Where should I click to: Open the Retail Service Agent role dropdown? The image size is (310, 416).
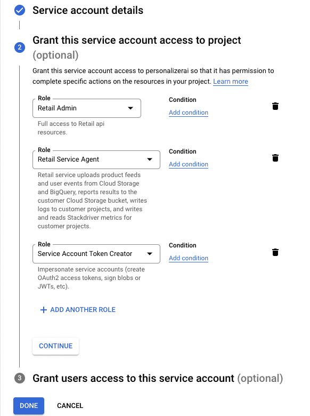[x=96, y=159]
